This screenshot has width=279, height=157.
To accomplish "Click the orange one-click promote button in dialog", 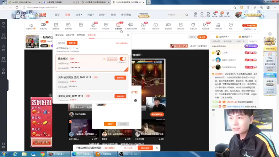I will click(110, 124).
